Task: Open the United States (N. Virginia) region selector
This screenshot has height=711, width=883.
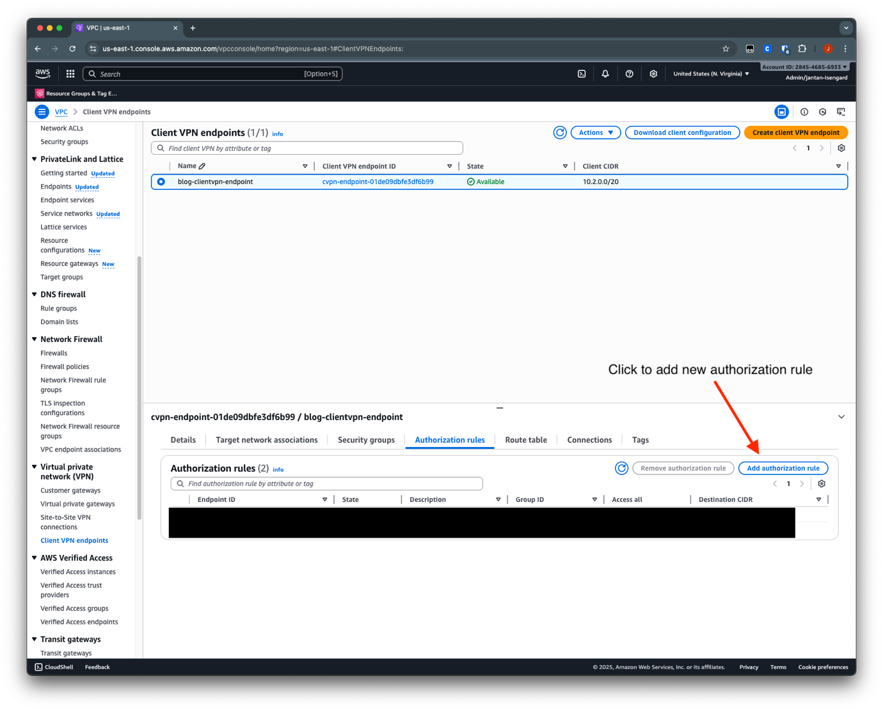Action: pyautogui.click(x=711, y=74)
